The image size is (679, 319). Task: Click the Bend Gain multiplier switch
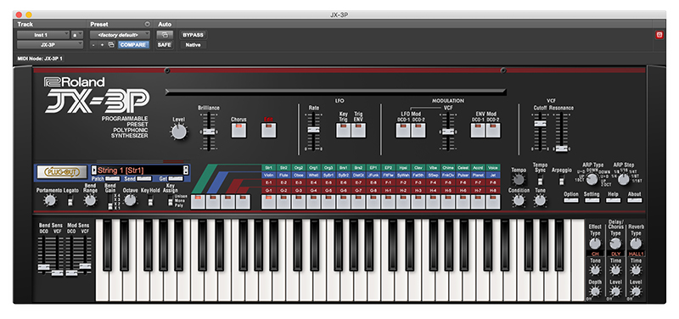pyautogui.click(x=110, y=201)
